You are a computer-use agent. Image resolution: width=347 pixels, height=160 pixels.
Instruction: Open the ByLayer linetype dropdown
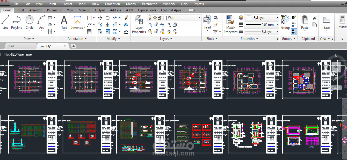[277, 32]
